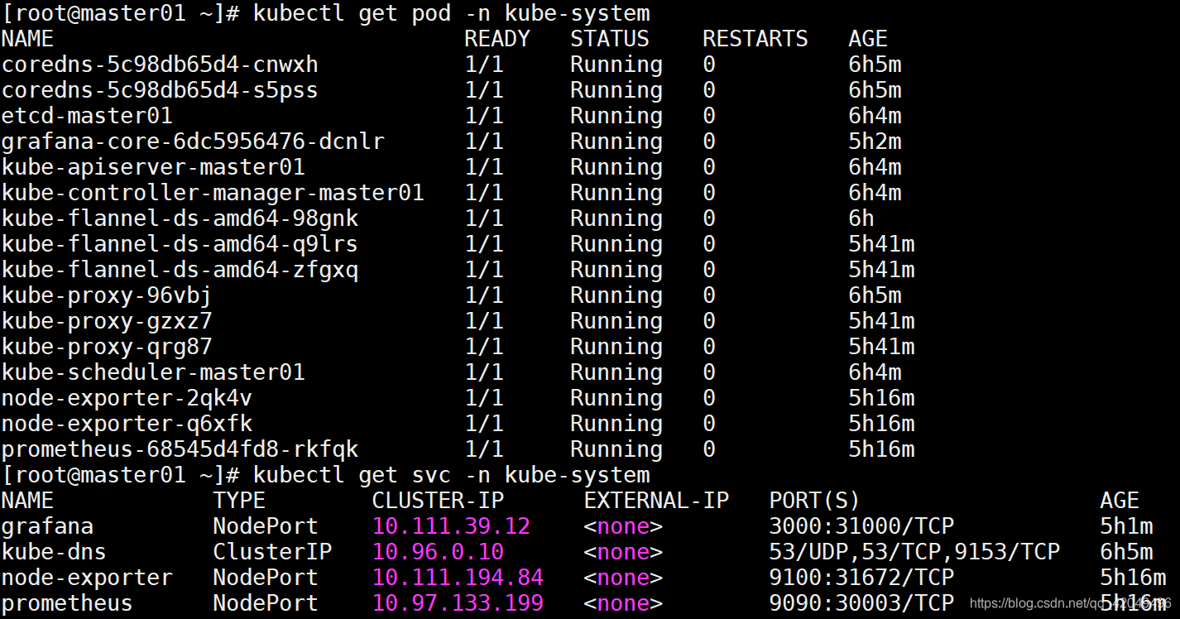Select the node-exporter service name
The height and width of the screenshot is (619, 1180).
[87, 578]
